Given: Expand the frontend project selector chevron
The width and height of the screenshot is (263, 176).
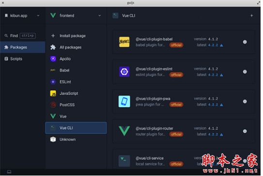Looking at the screenshot, I should pyautogui.click(x=100, y=16).
